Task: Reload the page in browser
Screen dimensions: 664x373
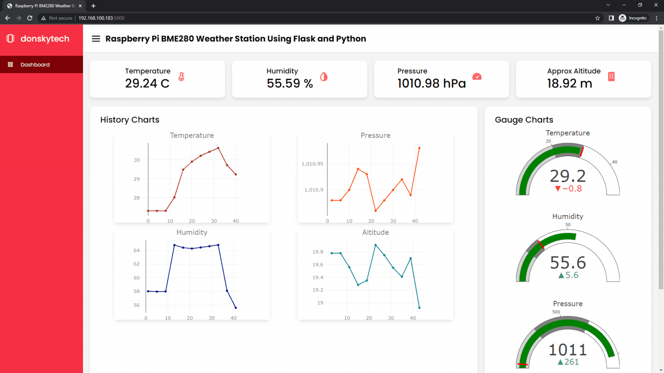Action: [30, 18]
